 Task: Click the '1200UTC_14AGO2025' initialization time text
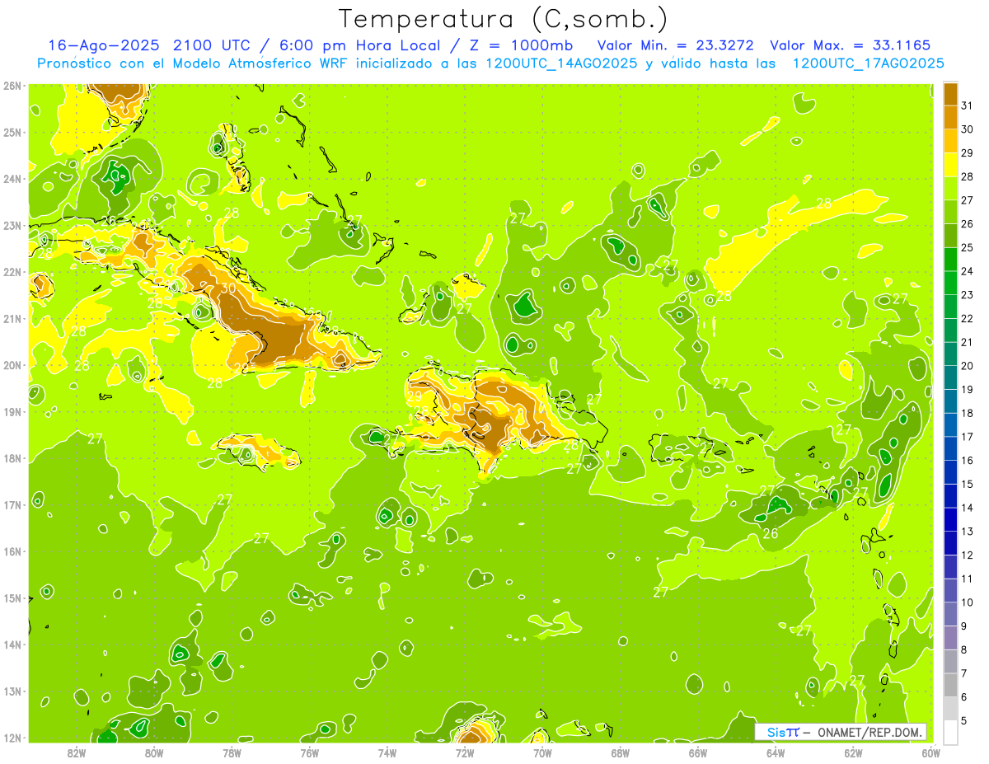point(561,63)
